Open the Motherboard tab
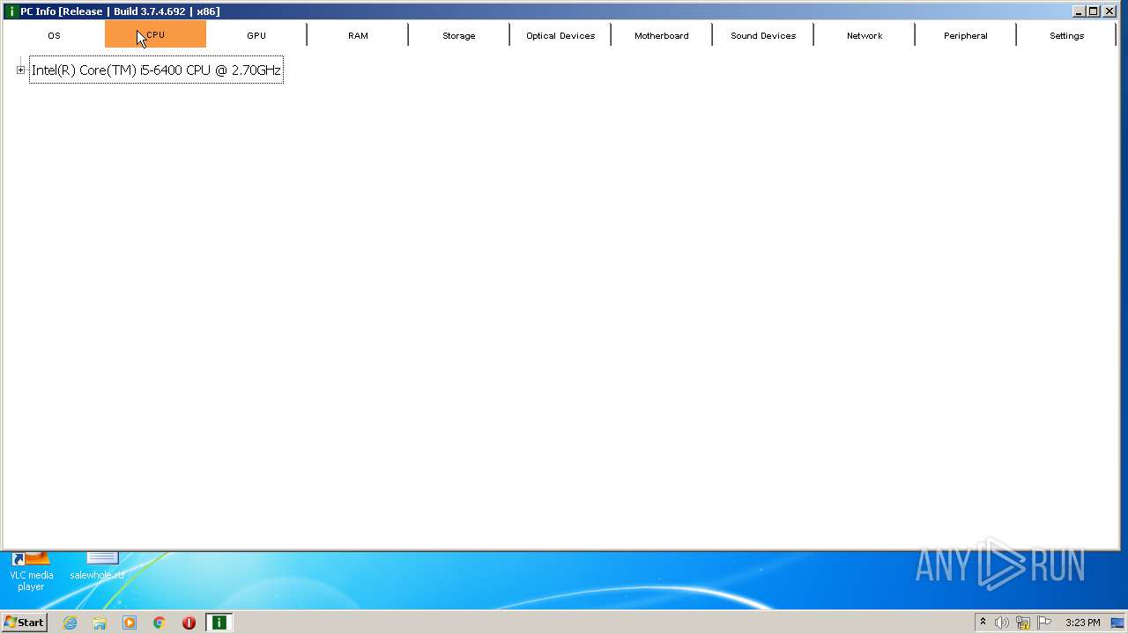This screenshot has height=634, width=1128. 662,35
